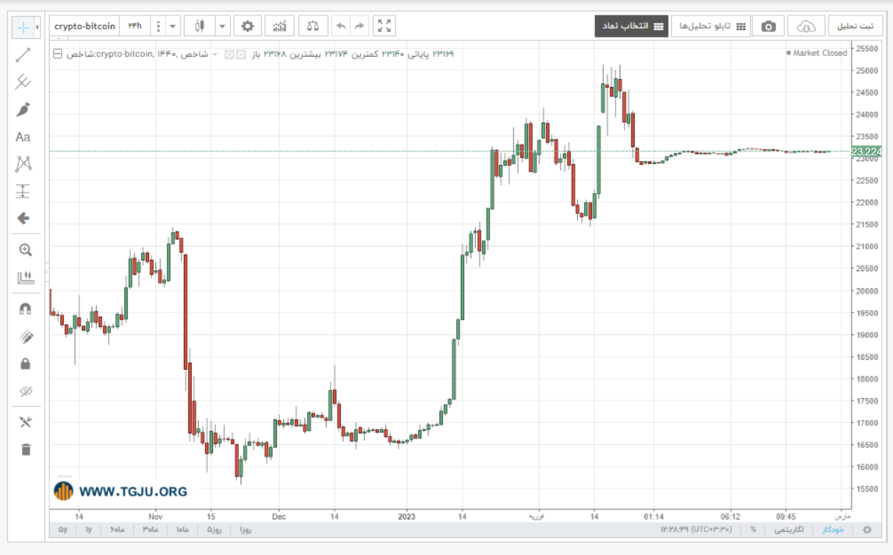This screenshot has width=893, height=555.
Task: Toggle lock all drawing tools
Action: click(x=25, y=364)
